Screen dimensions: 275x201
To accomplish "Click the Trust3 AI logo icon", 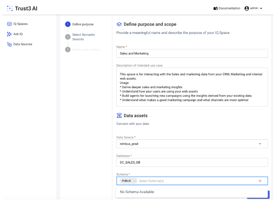I will point(10,8).
